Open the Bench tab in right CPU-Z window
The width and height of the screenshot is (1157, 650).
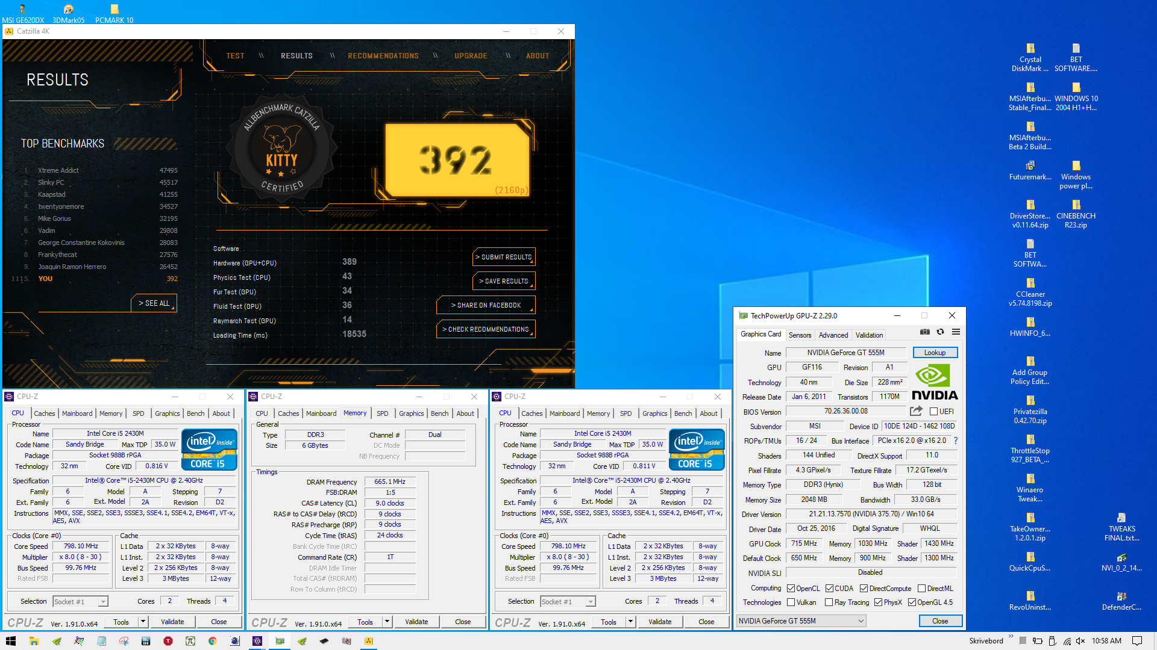[x=683, y=413]
